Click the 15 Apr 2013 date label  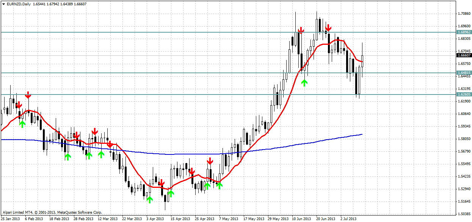click(x=180, y=219)
